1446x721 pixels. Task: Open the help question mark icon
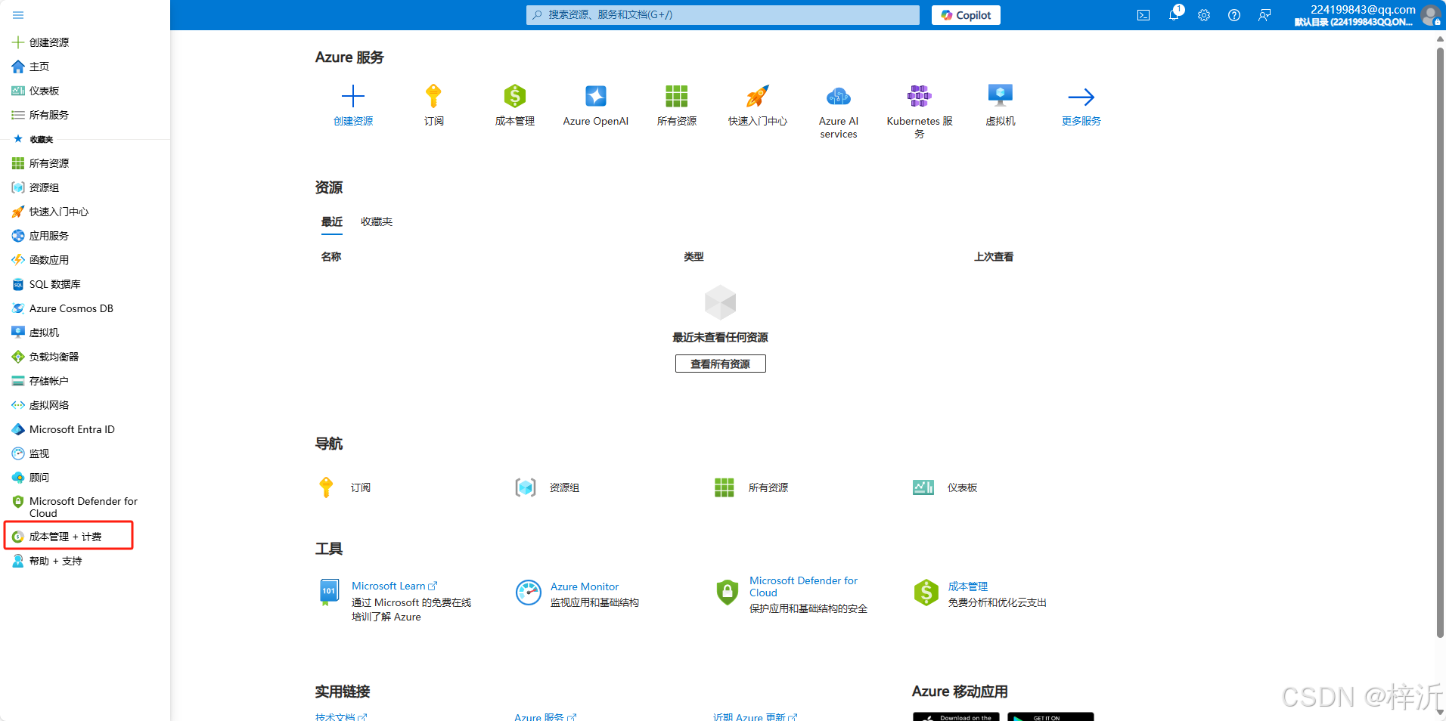[x=1234, y=15]
